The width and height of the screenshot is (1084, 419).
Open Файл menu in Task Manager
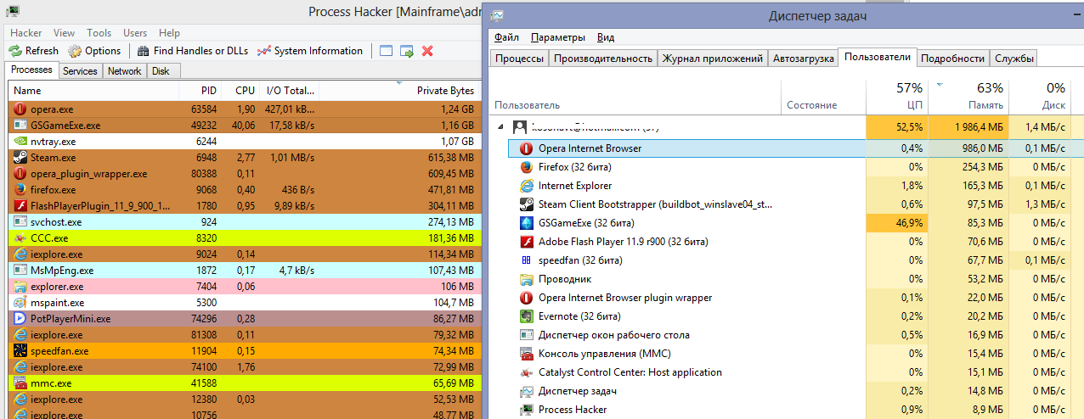point(506,37)
